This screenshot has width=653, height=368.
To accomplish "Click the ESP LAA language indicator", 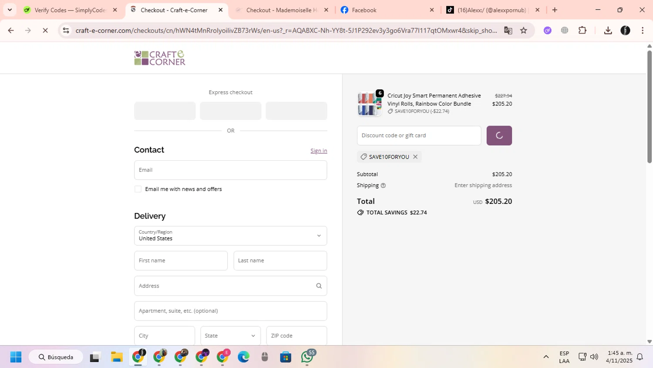I will [564, 357].
